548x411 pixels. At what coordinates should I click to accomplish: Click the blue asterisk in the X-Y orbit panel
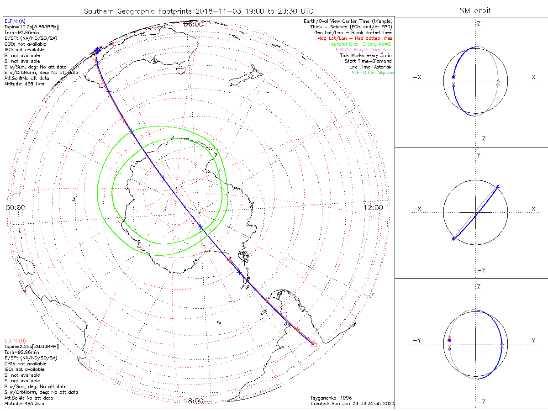point(453,238)
